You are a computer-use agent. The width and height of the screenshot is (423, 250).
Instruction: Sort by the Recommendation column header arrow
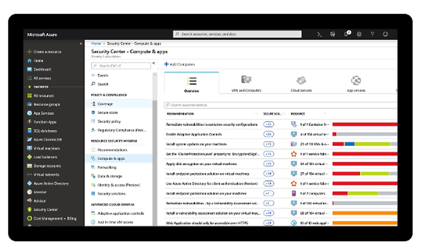256,114
